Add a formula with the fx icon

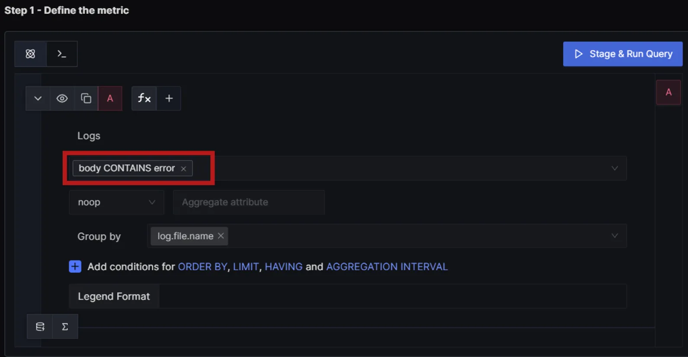click(144, 98)
